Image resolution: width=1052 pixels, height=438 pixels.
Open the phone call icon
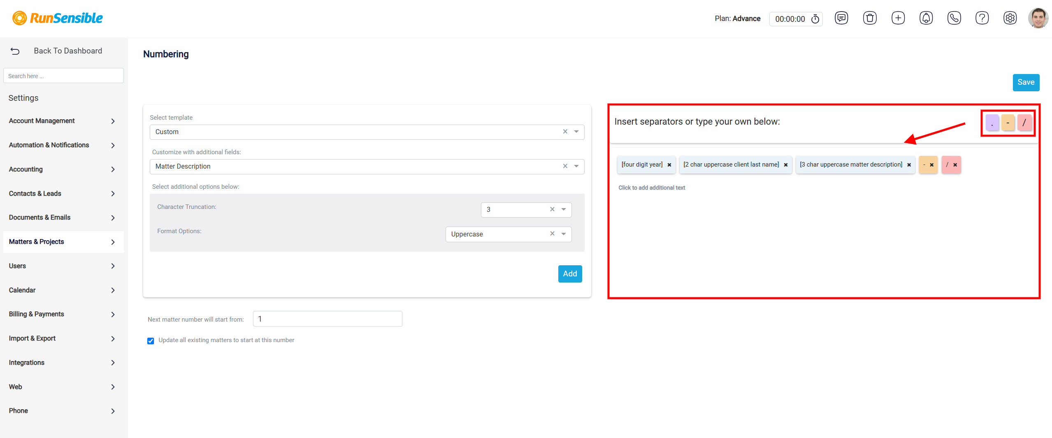click(x=954, y=18)
